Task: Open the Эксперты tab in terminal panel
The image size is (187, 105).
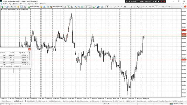Action: click(9, 66)
